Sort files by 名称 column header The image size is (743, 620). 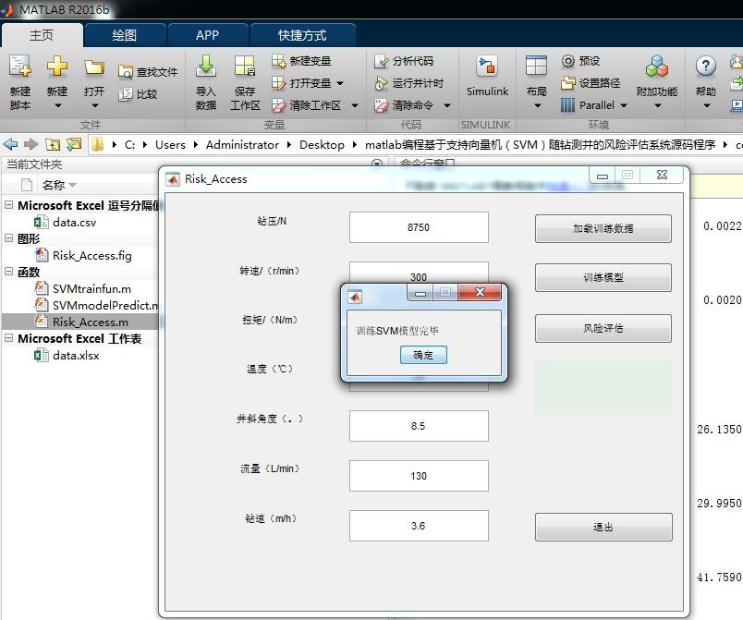[53, 185]
